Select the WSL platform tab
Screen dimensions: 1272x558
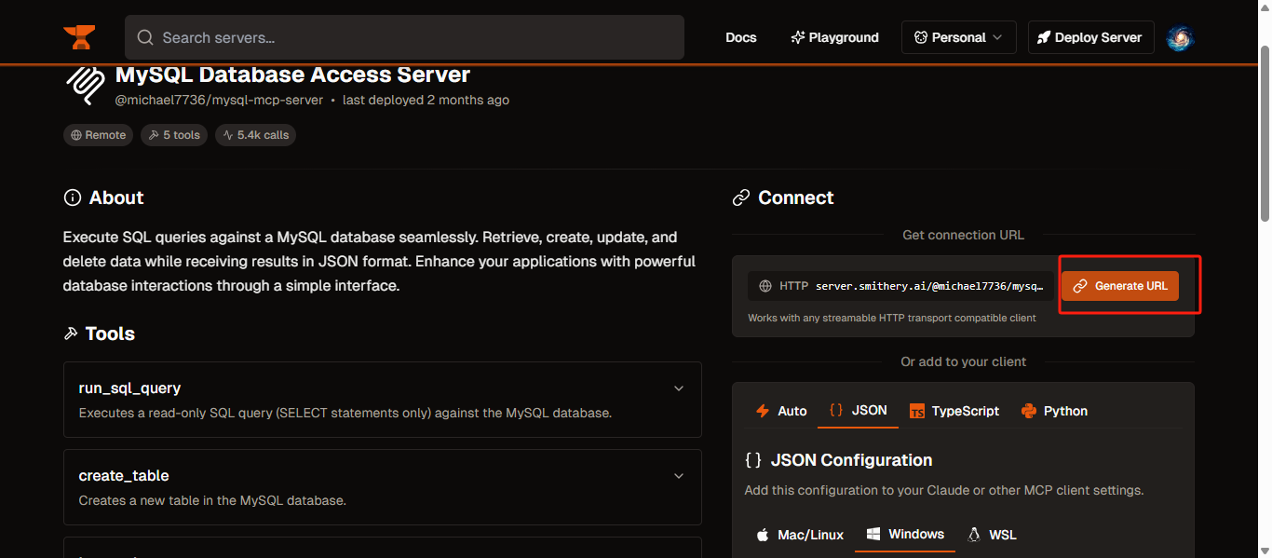point(993,535)
